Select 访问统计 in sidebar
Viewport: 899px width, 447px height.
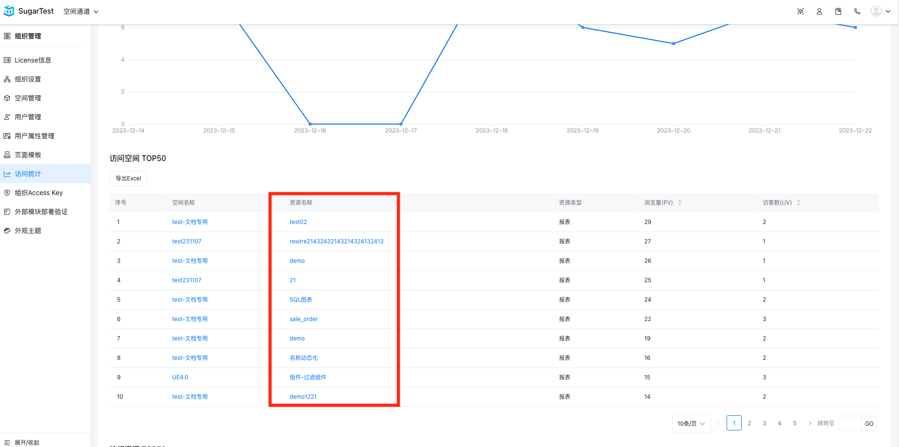[x=45, y=174]
